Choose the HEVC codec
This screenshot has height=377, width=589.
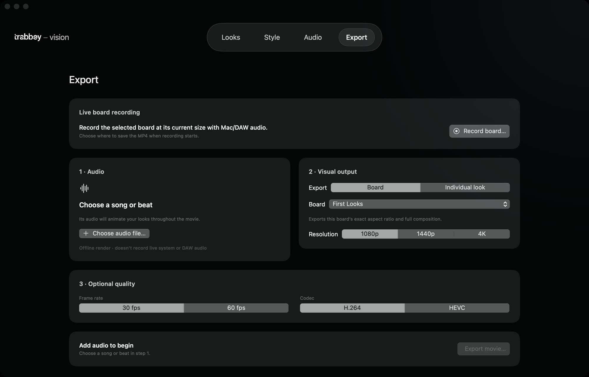457,308
